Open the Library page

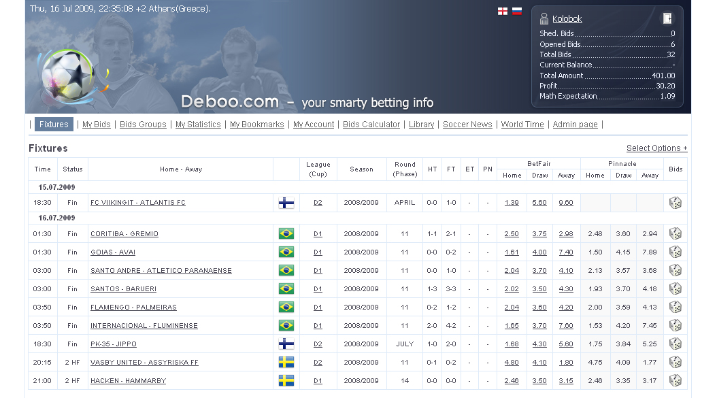[422, 125]
